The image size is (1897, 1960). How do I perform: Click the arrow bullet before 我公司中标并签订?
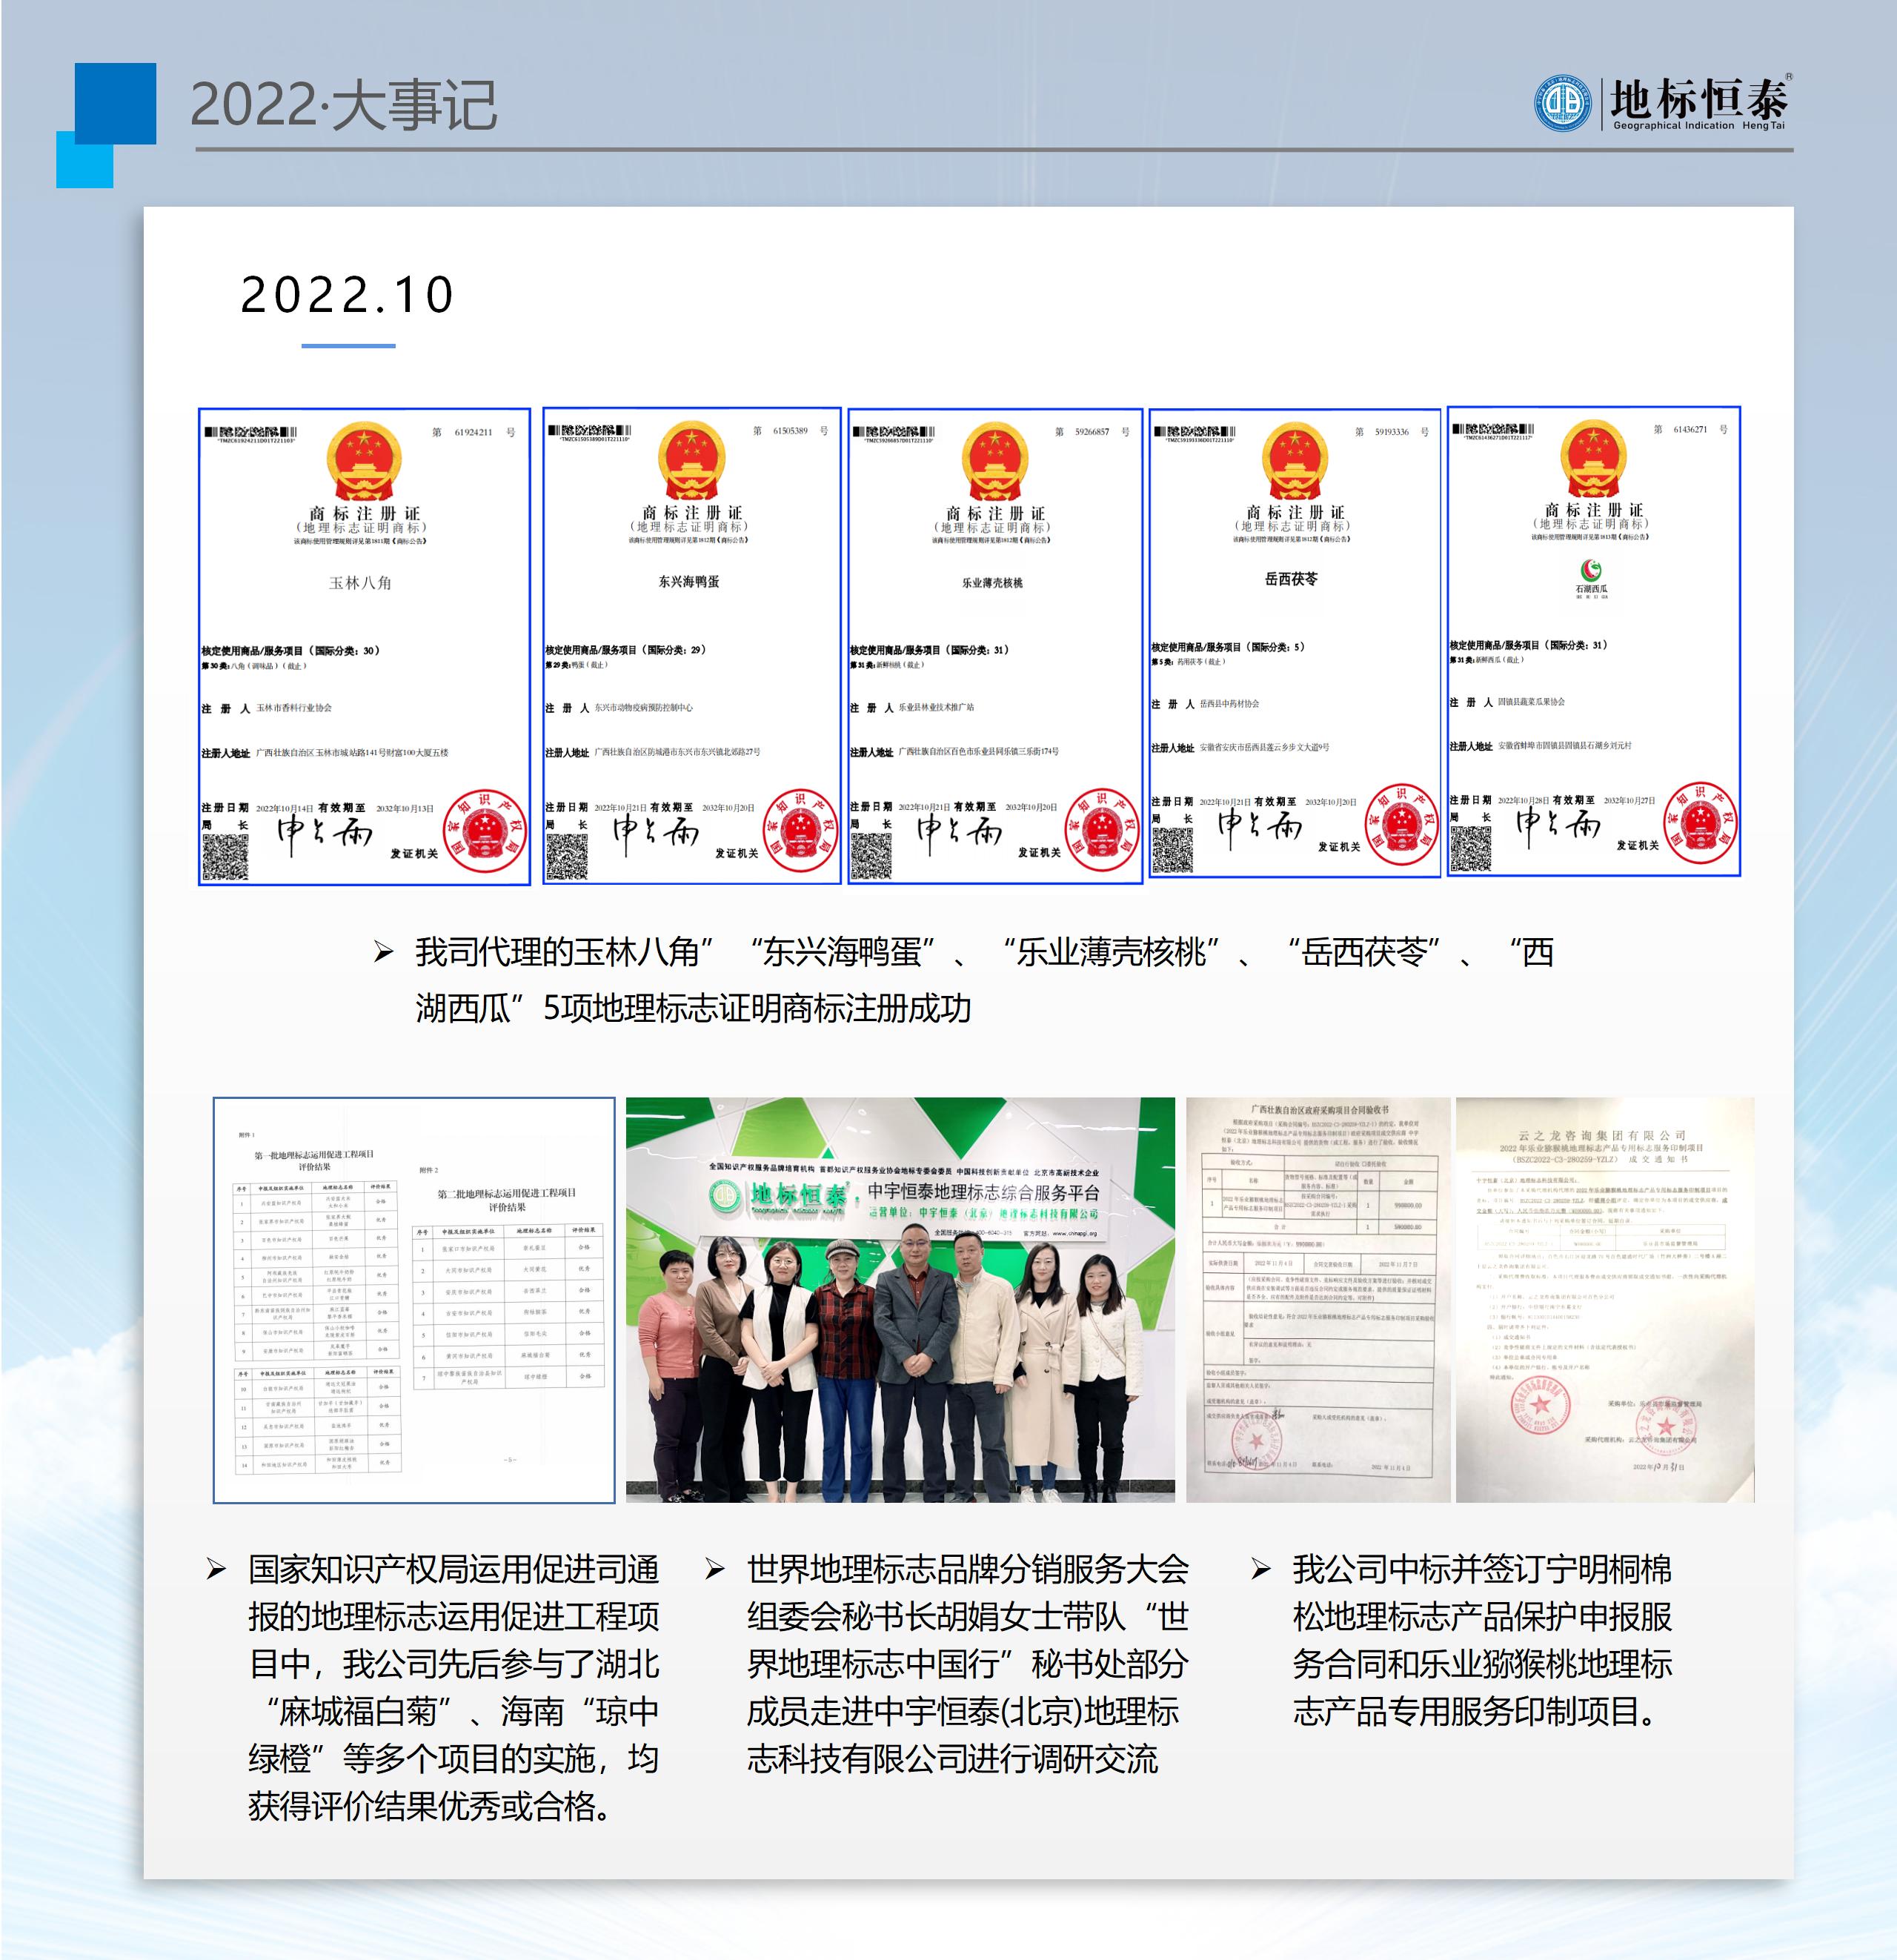1261,1569
